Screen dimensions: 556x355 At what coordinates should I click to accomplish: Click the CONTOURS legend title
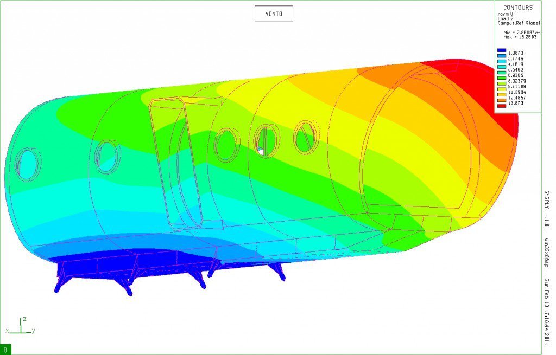pyautogui.click(x=518, y=8)
